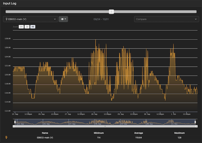Click the lightning bolt icon in the stats row

6,137
